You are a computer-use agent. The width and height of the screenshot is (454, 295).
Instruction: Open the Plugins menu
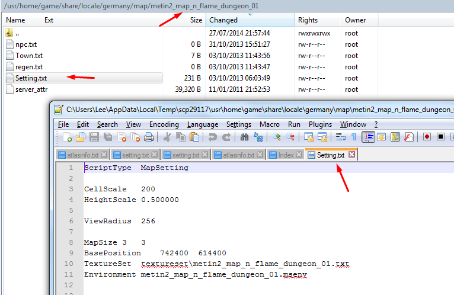320,124
